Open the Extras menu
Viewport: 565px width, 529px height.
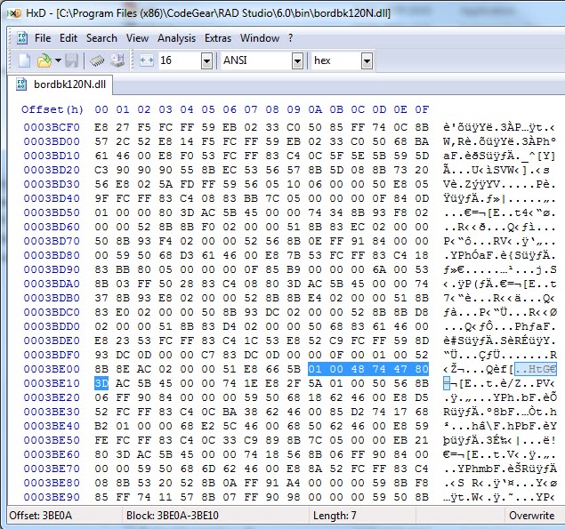(x=218, y=38)
